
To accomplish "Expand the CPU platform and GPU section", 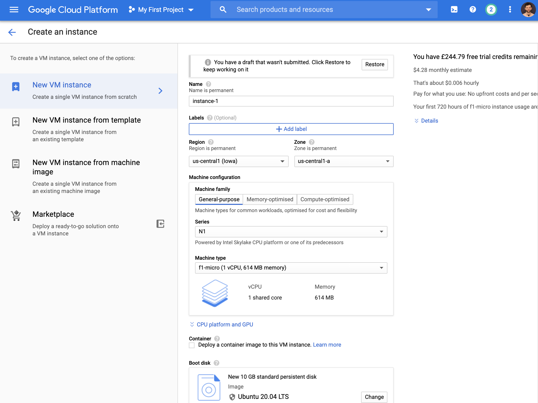I will (225, 324).
